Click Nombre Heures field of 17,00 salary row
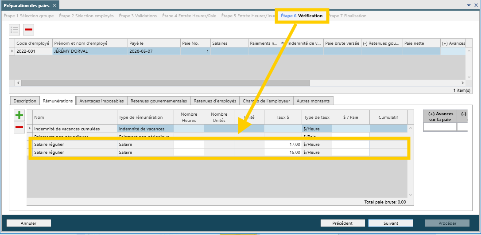Screen dimensions: 481x235 pos(189,145)
